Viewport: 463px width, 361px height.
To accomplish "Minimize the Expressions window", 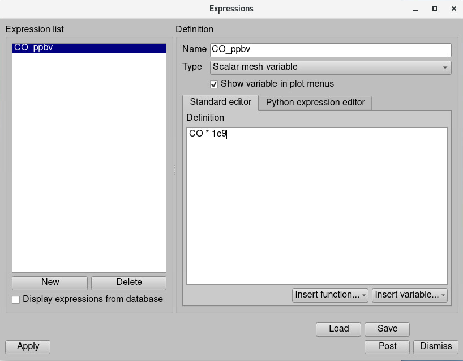I will 415,9.
